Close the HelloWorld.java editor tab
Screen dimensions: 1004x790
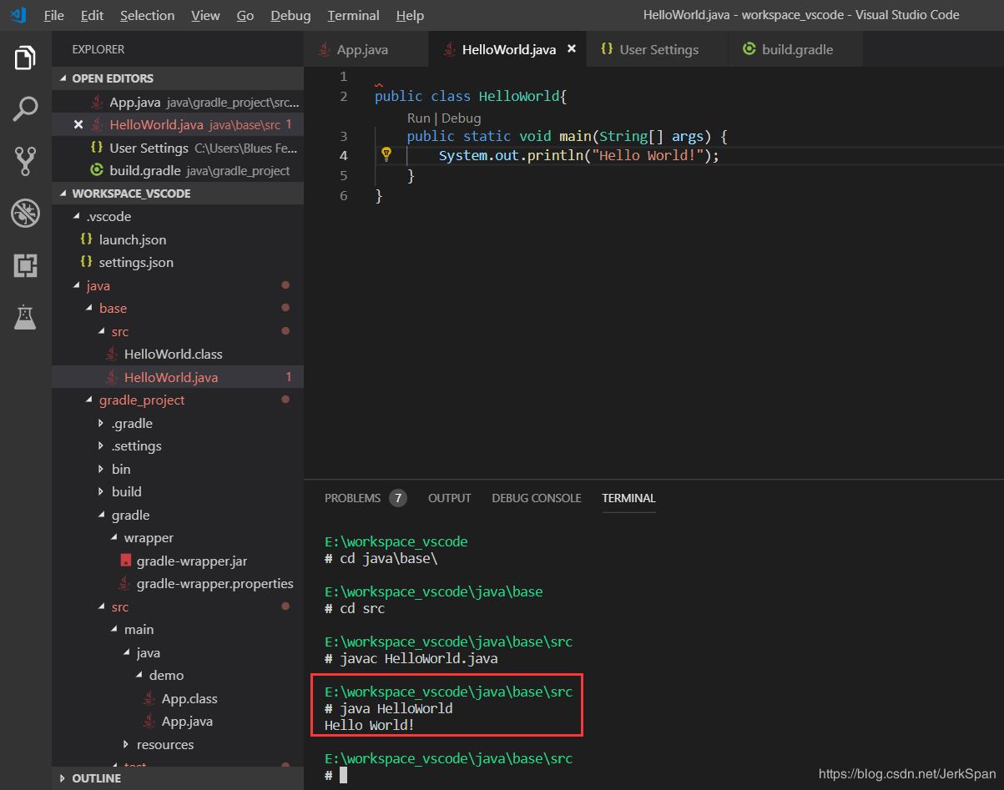pyautogui.click(x=572, y=49)
